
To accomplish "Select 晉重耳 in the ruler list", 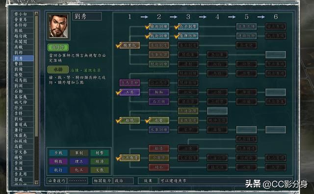I will click(x=23, y=20).
